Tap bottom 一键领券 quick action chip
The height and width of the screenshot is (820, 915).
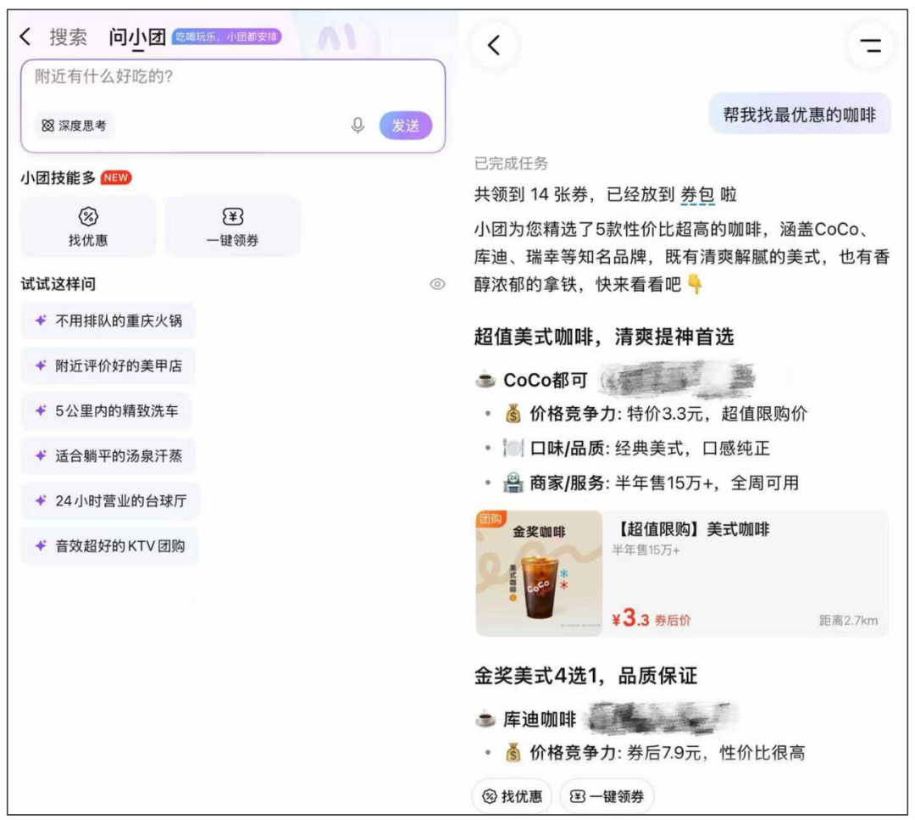607,796
